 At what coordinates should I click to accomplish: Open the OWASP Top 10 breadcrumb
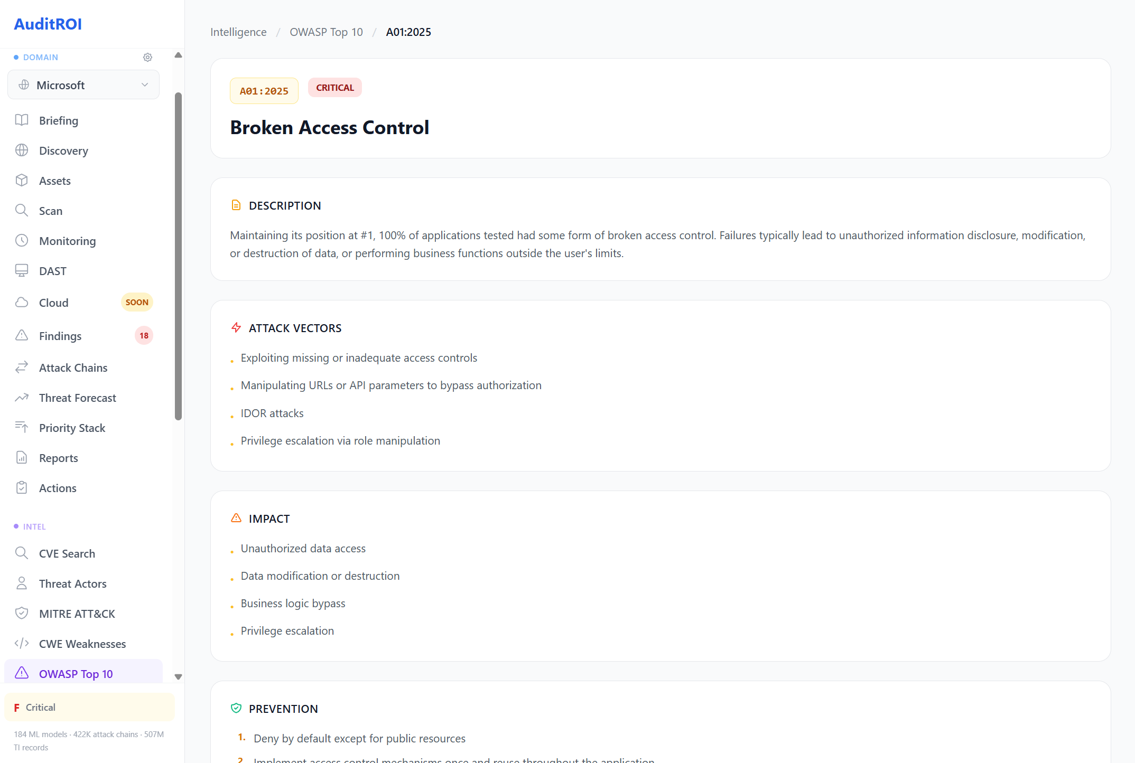pyautogui.click(x=326, y=32)
